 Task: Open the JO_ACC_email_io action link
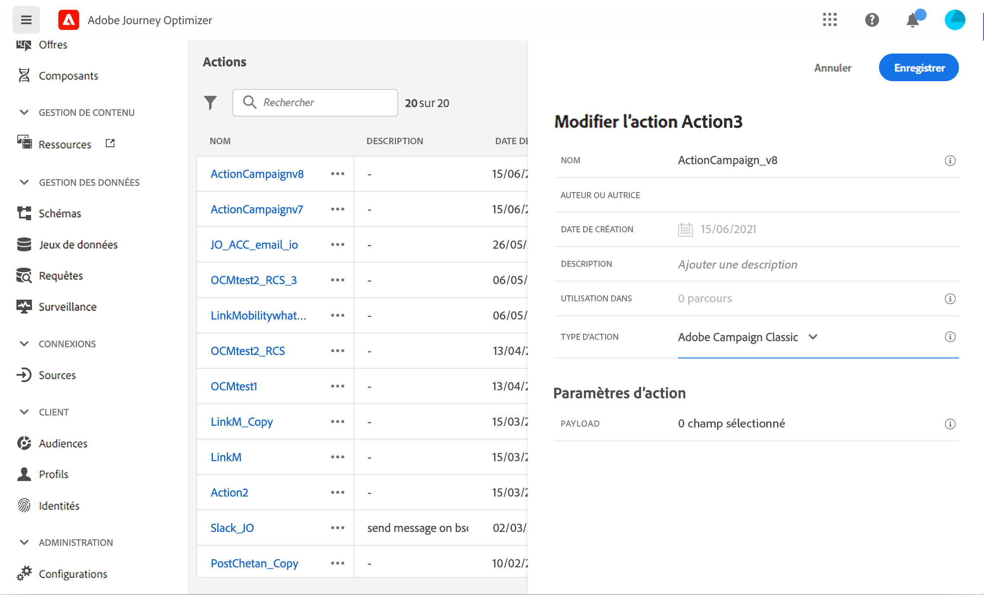click(x=254, y=245)
